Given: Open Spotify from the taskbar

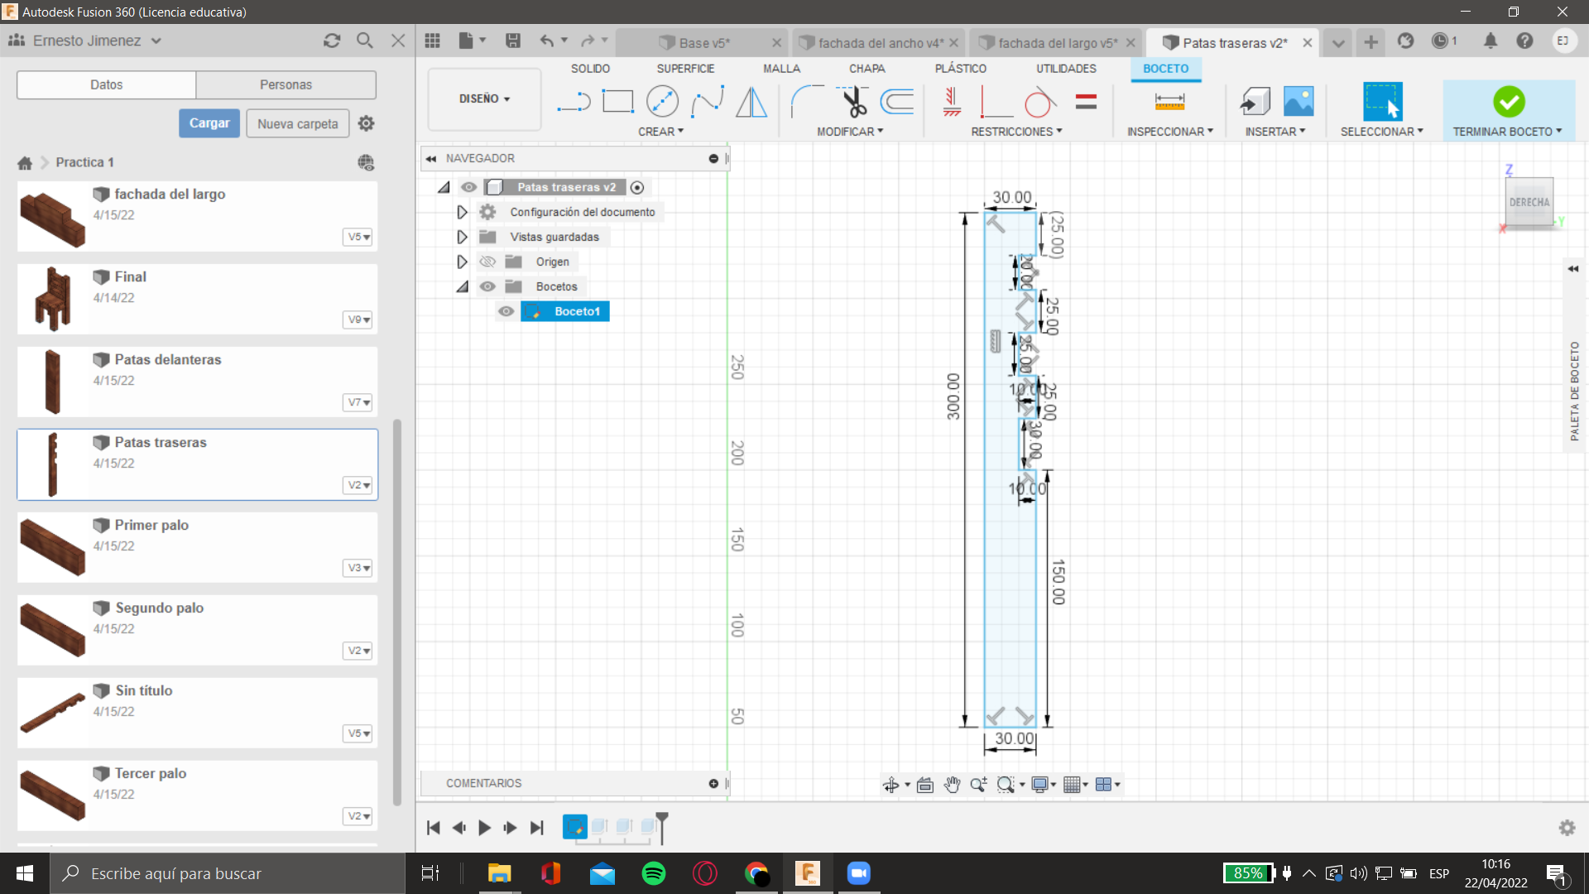Looking at the screenshot, I should [x=654, y=873].
